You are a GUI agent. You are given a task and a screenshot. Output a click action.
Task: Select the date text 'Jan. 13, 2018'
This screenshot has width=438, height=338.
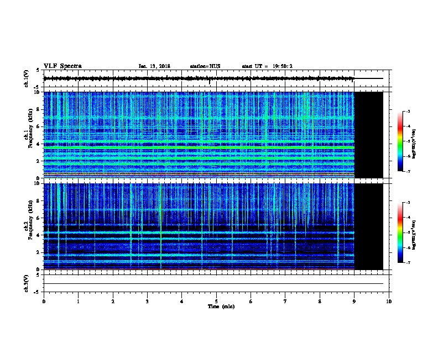(154, 66)
